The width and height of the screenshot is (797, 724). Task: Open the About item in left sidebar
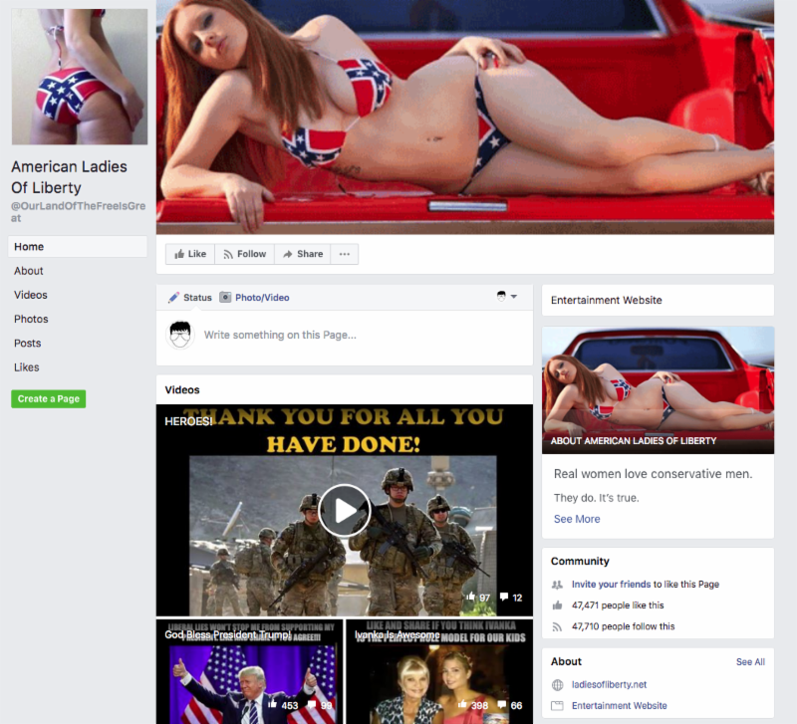point(29,271)
